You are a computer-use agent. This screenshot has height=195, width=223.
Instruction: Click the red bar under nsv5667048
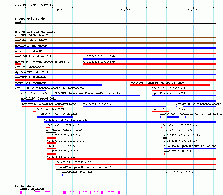tap(48, 127)
